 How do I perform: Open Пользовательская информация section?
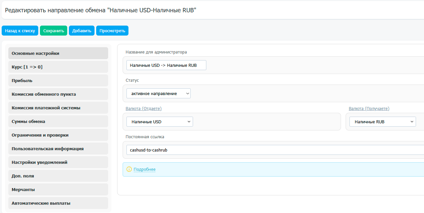tap(58, 149)
